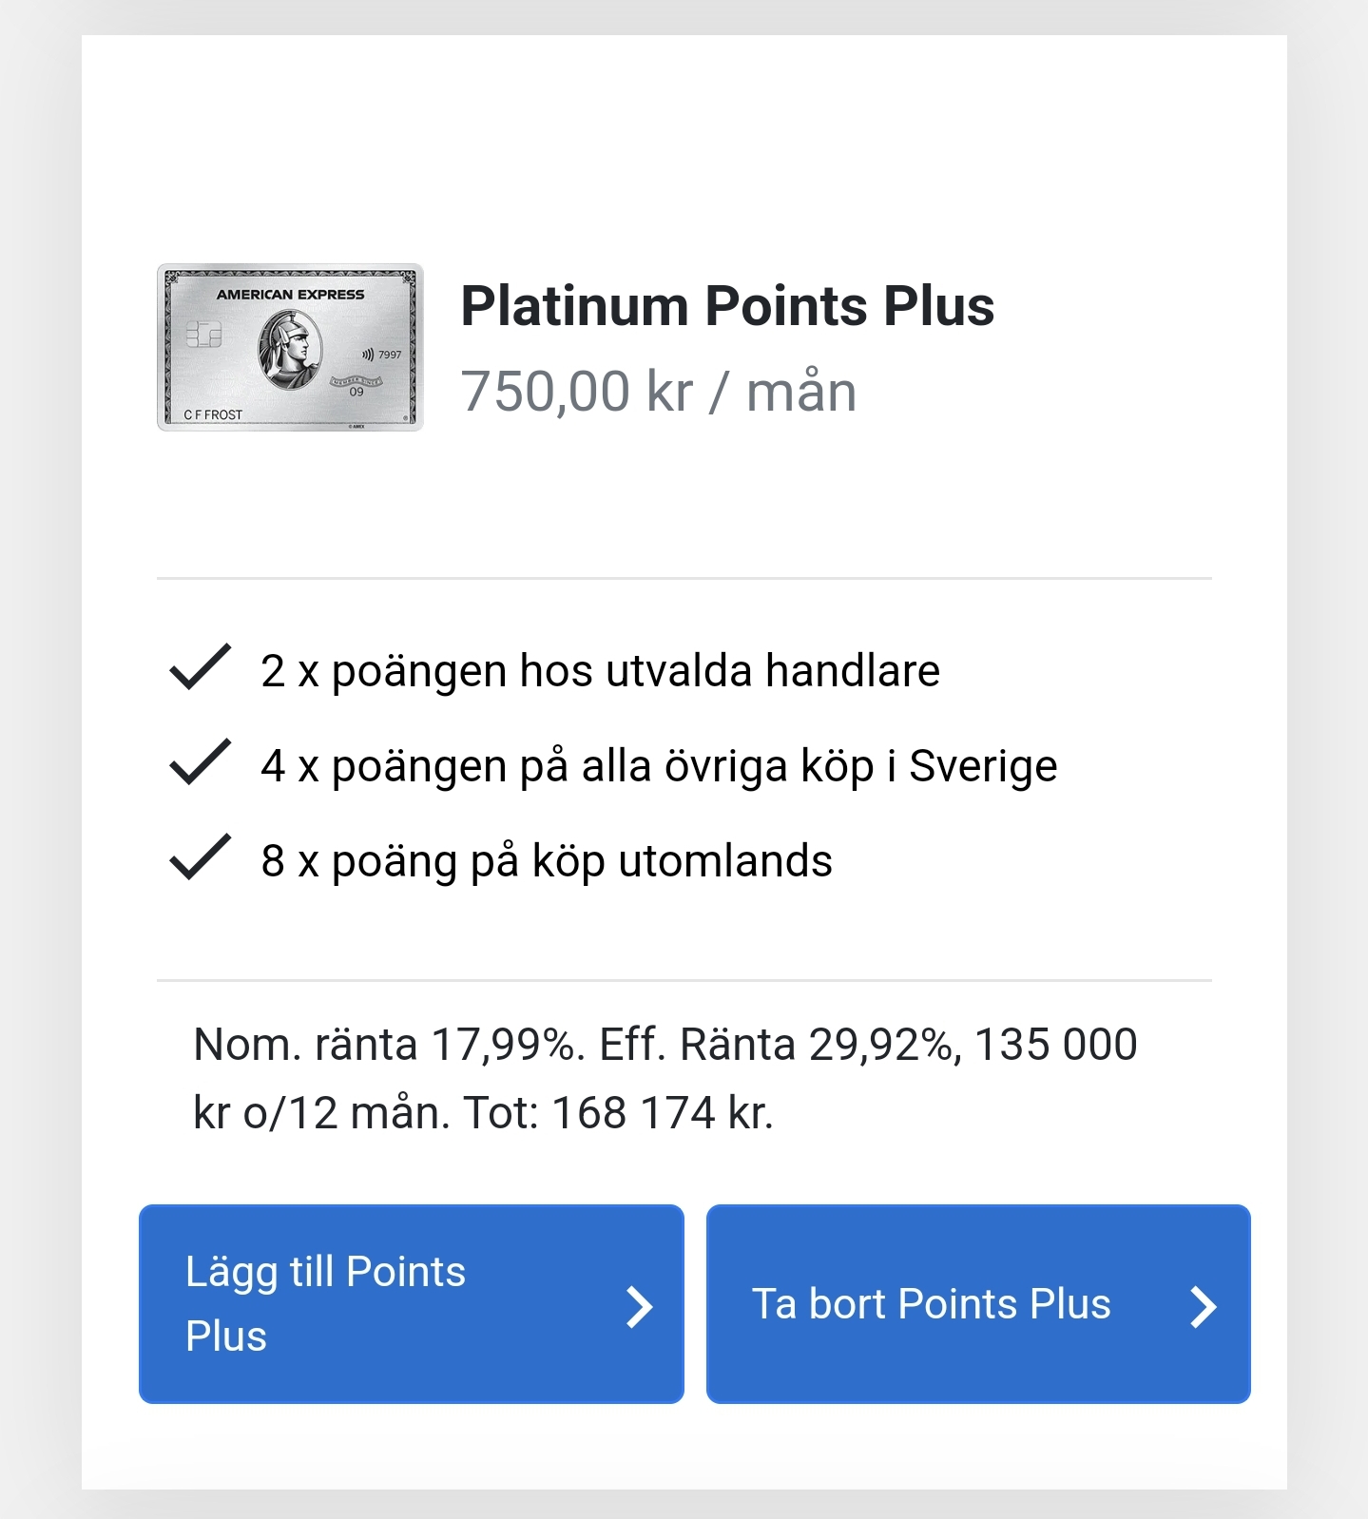
Task: Toggle the "8 x poäng utomlands" benefit row
Action: click(547, 859)
